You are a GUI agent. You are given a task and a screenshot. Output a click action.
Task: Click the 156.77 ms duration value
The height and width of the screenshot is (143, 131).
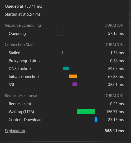click(x=115, y=112)
